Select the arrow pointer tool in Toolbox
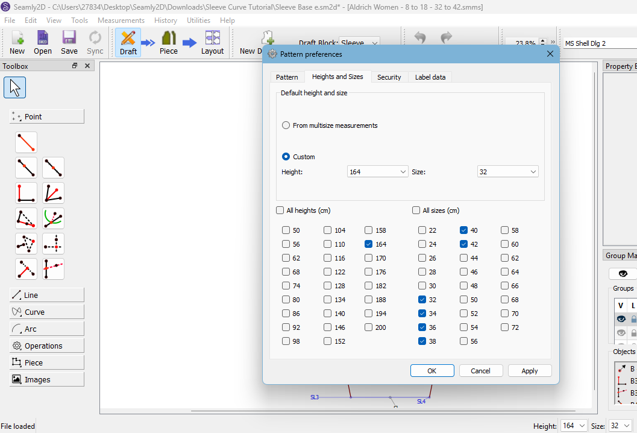 (14, 87)
